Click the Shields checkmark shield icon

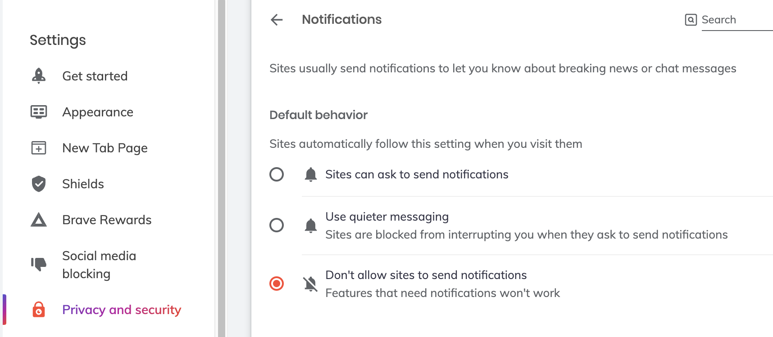click(x=39, y=184)
